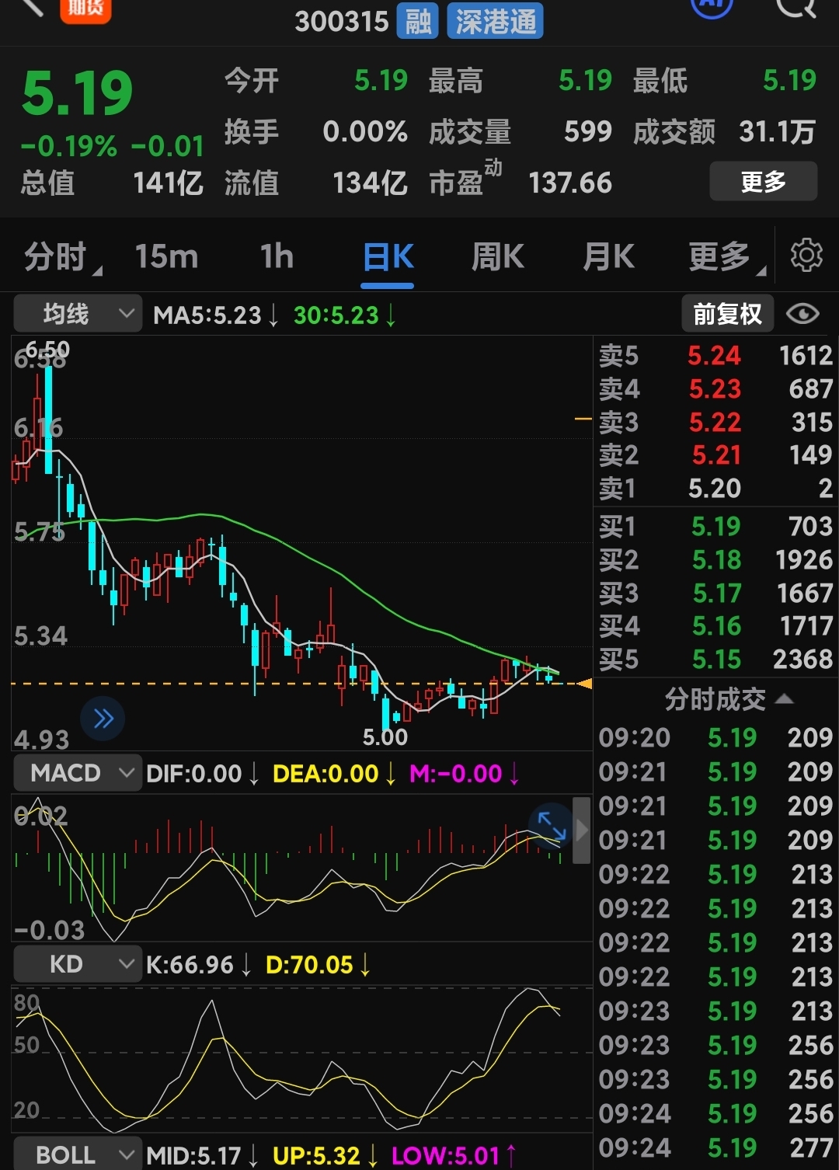Tap the 融 margin trading badge

[417, 21]
